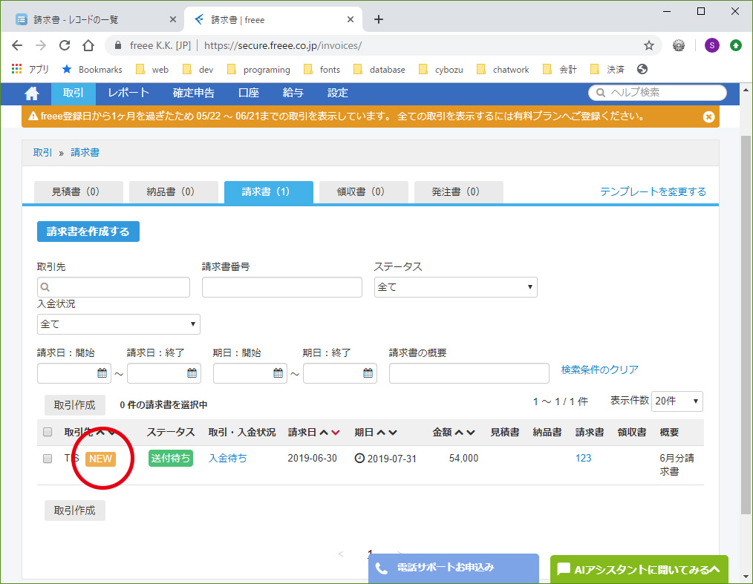Click 請求書を作成する button

coord(88,232)
